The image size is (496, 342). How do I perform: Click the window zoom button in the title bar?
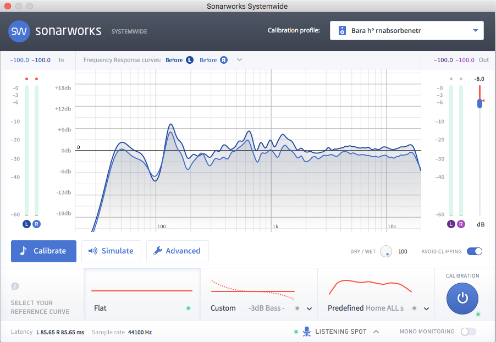point(30,6)
